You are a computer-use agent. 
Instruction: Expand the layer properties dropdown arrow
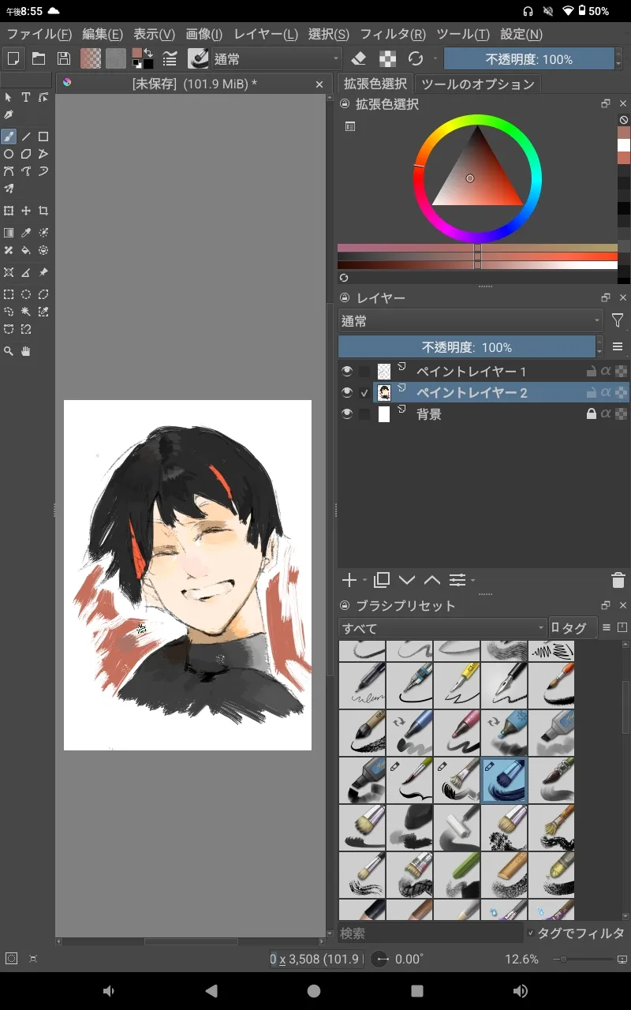click(x=473, y=581)
